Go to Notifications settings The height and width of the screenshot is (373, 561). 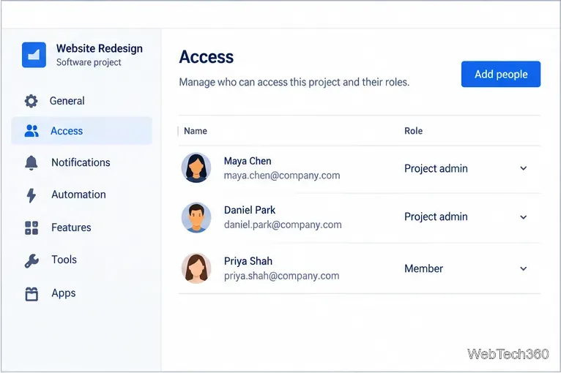81,162
